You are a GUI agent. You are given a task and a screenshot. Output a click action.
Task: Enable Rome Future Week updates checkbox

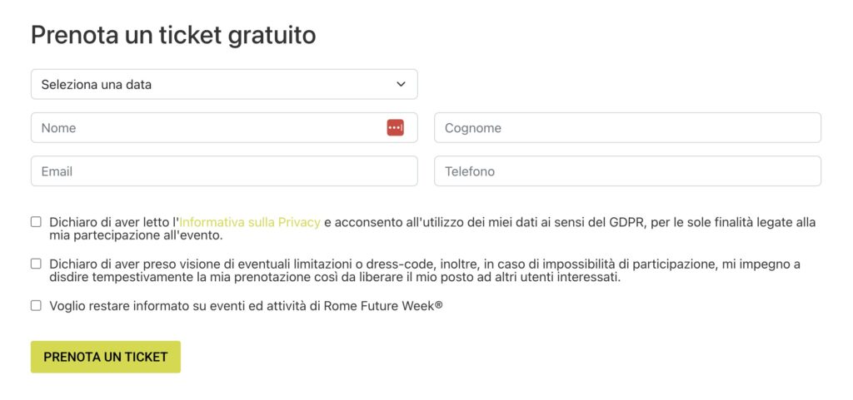pos(36,305)
